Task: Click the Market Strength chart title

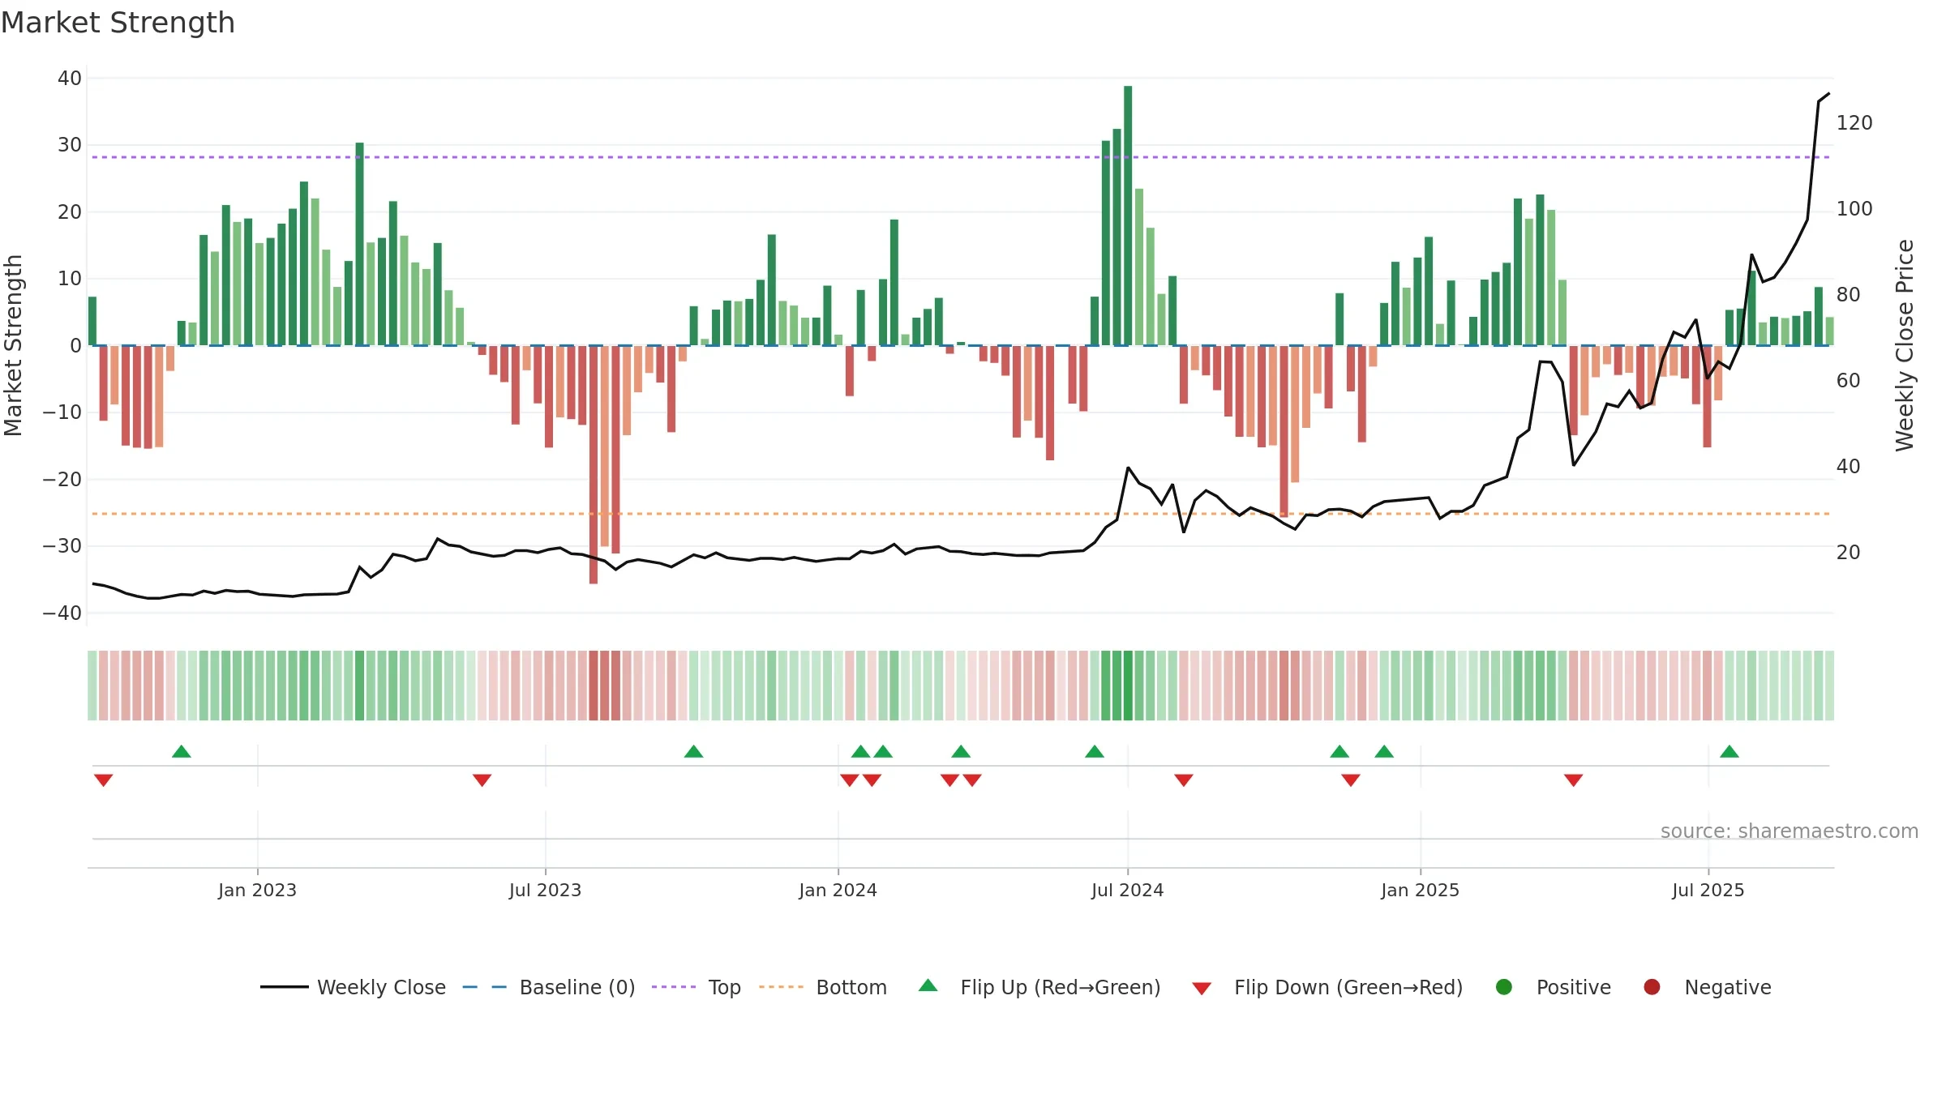Action: click(x=118, y=23)
